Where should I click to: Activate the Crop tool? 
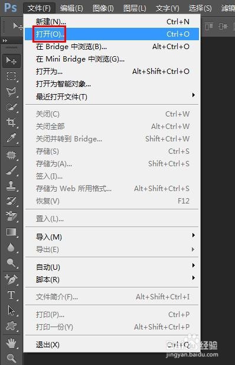(11, 122)
